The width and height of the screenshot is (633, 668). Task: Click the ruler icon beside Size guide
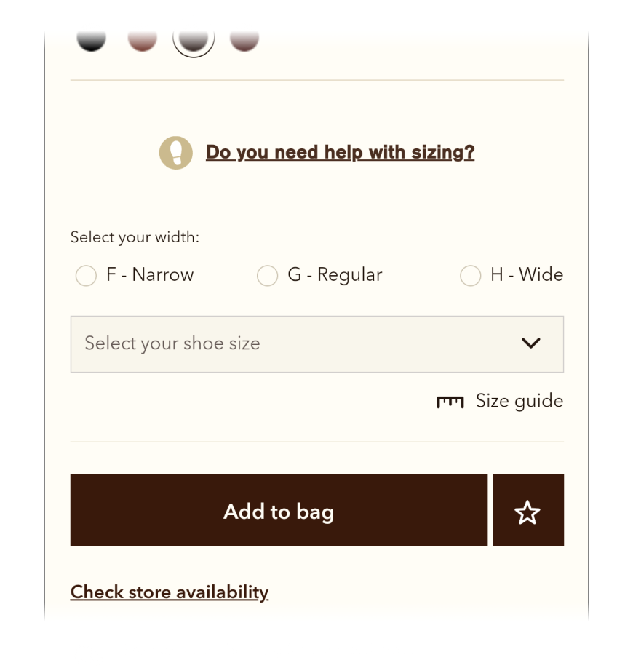(x=450, y=402)
